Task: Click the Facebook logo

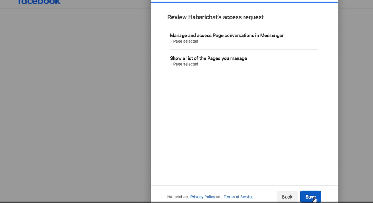Action: (x=39, y=2)
